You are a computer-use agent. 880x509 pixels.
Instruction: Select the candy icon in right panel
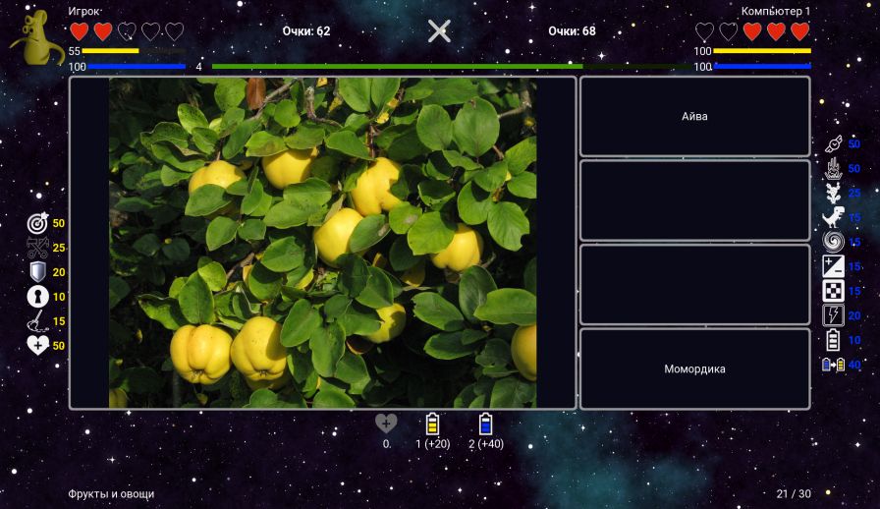click(833, 143)
